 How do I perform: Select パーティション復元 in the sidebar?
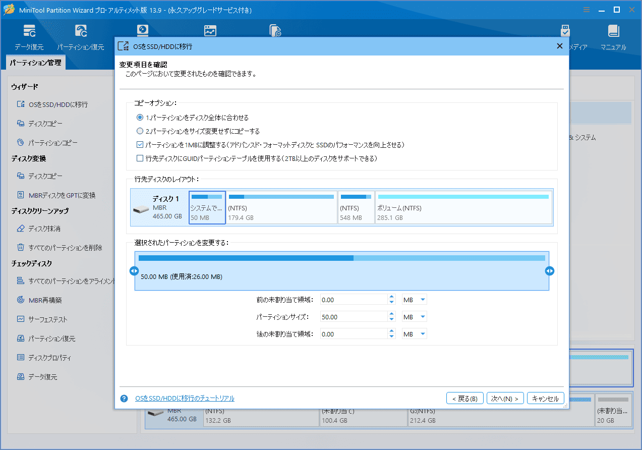click(x=46, y=339)
